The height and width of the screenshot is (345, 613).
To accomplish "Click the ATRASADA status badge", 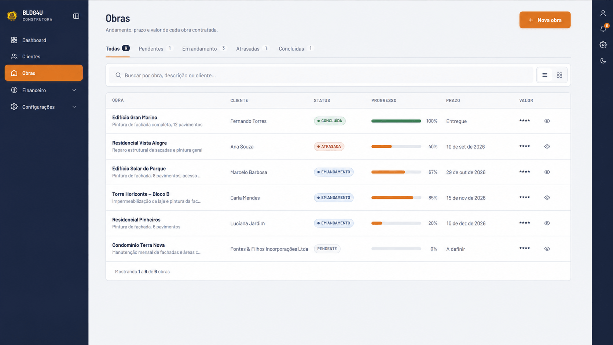I will [329, 147].
